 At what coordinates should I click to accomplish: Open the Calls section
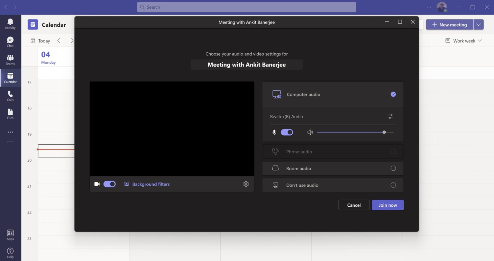(x=10, y=95)
